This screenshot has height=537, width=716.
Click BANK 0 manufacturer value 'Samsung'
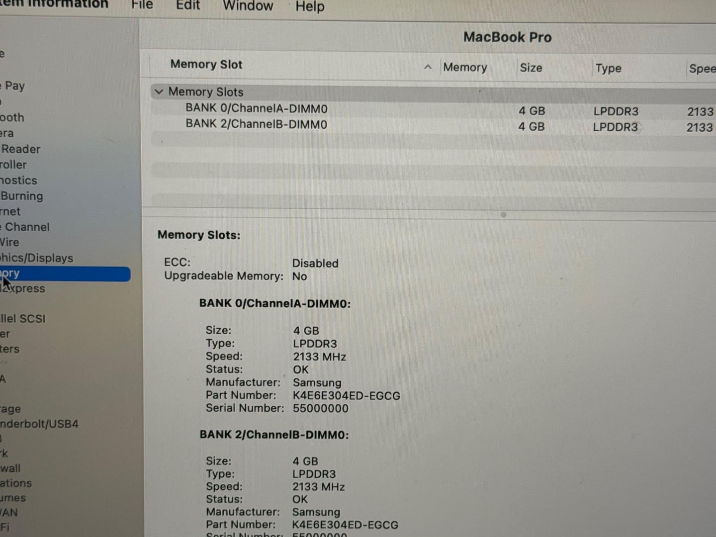[x=317, y=382]
